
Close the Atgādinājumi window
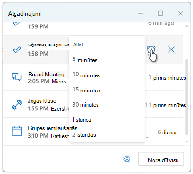click(180, 13)
